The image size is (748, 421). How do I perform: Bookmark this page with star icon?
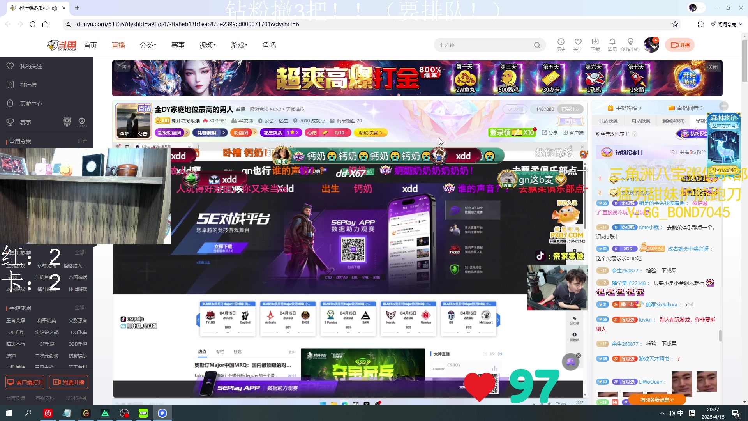(x=675, y=24)
